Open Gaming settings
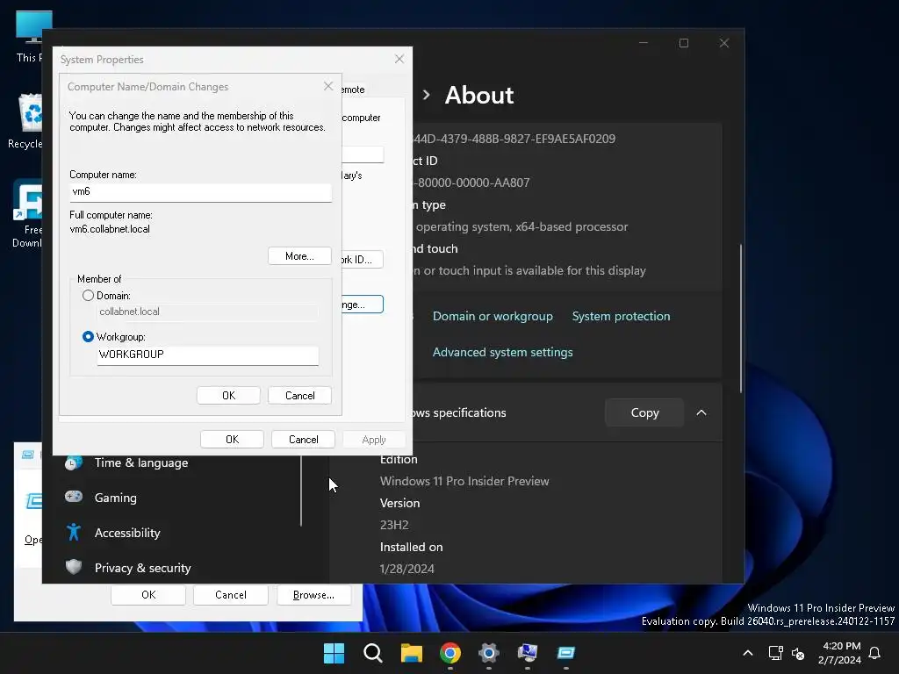Viewport: 899px width, 674px height. 115,498
